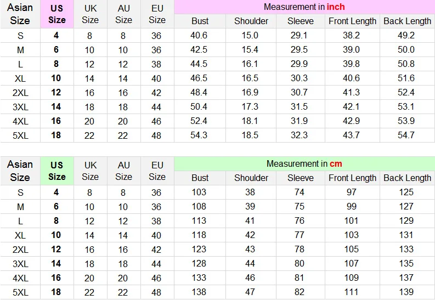Click the Shoulder column header in cm table
This screenshot has height=300, width=435.
click(x=251, y=178)
